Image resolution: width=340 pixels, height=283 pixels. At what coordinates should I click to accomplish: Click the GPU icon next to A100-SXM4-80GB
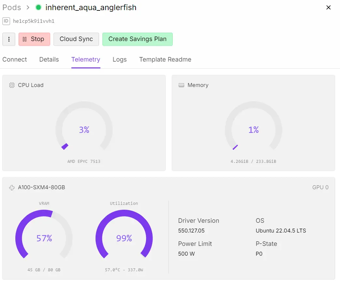coord(12,187)
